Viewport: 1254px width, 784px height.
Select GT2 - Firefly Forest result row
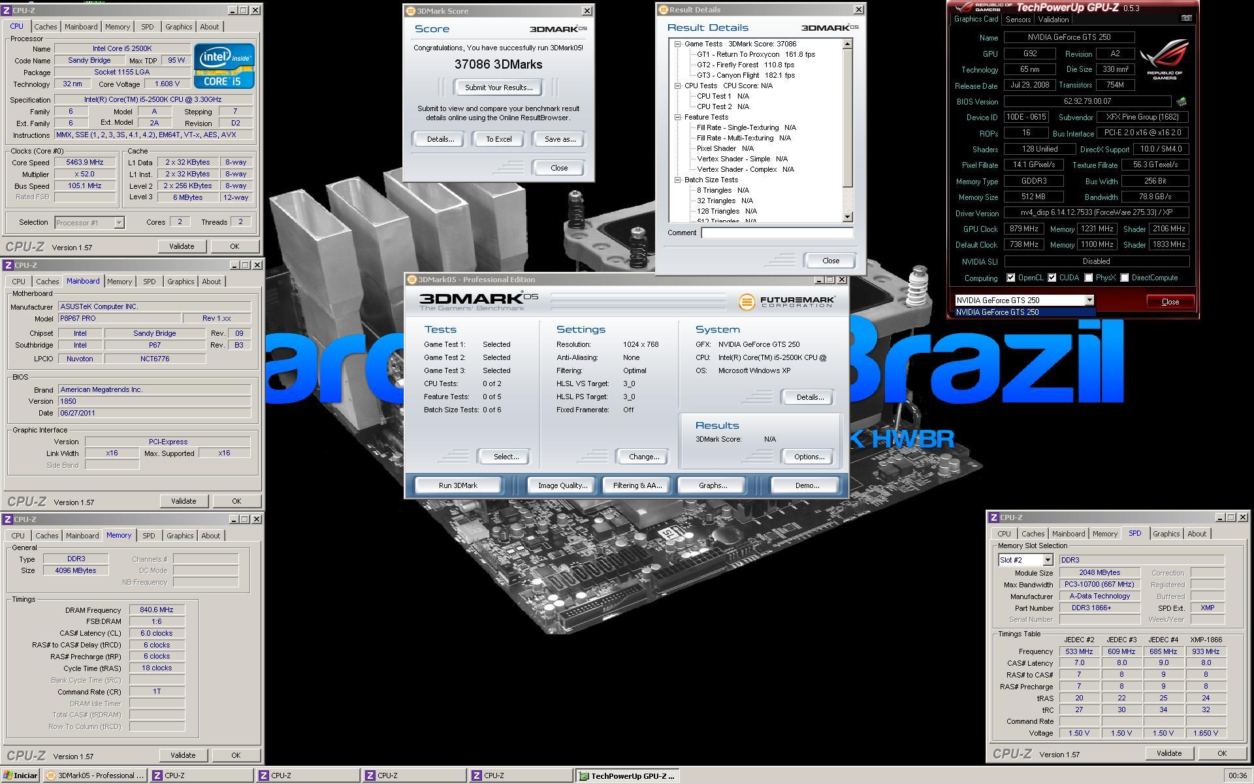(745, 65)
